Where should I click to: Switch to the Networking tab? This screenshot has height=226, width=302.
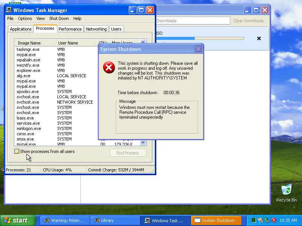point(96,29)
